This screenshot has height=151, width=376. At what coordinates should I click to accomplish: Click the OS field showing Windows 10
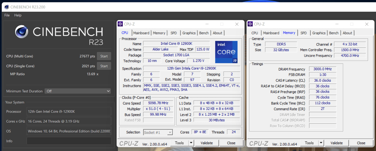(x=69, y=131)
